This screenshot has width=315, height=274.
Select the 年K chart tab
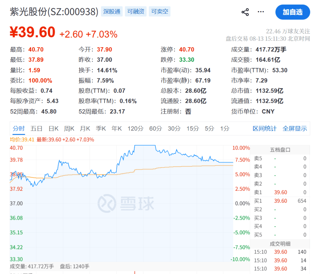117,129
